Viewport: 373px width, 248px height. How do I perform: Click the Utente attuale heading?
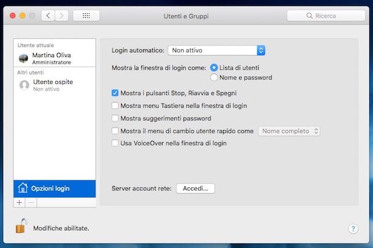click(x=35, y=45)
